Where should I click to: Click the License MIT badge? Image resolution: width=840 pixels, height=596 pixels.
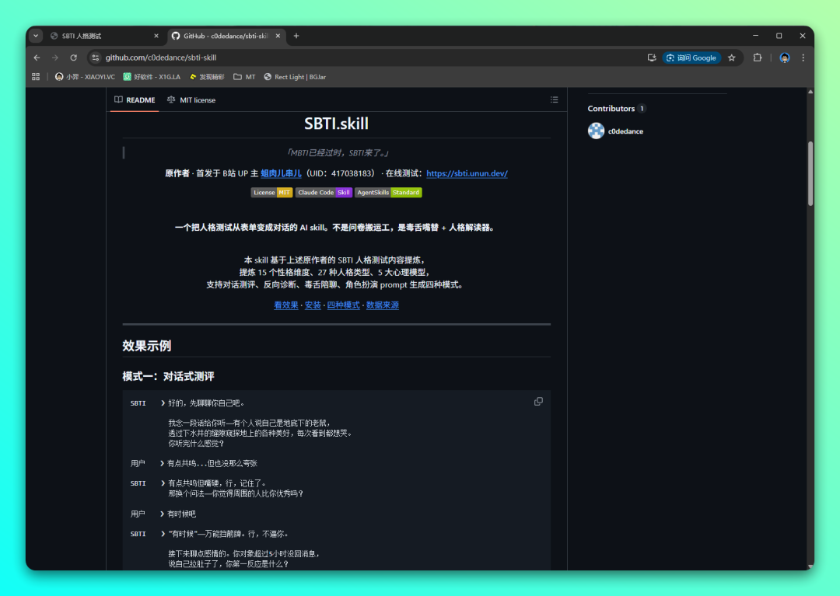click(271, 193)
